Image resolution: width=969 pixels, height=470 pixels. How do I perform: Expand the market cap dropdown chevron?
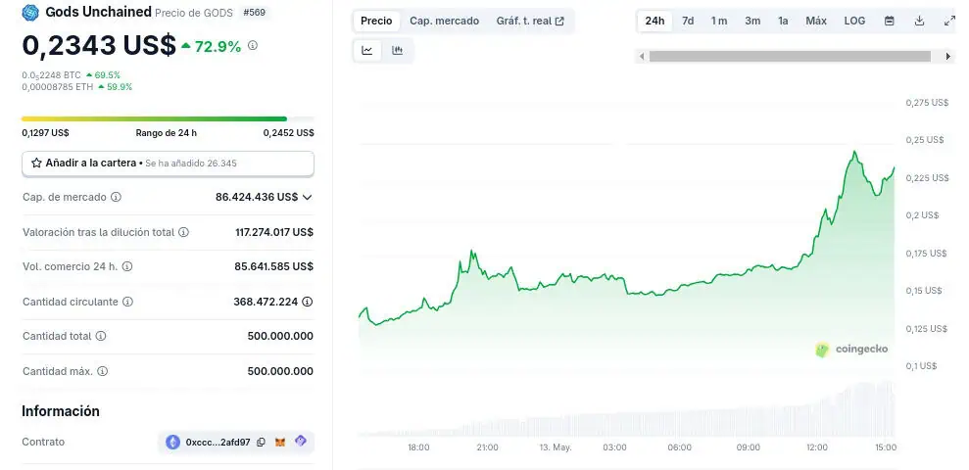pyautogui.click(x=307, y=197)
